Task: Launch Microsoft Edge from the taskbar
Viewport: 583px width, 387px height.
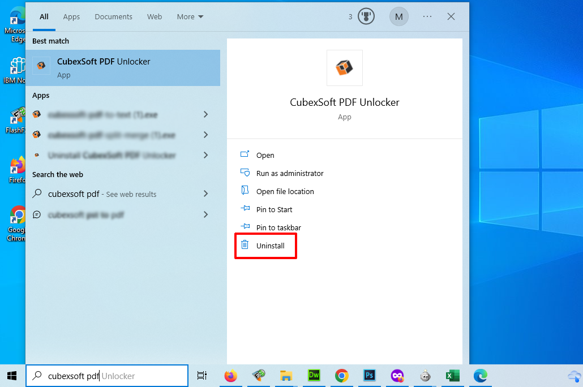Action: tap(481, 376)
